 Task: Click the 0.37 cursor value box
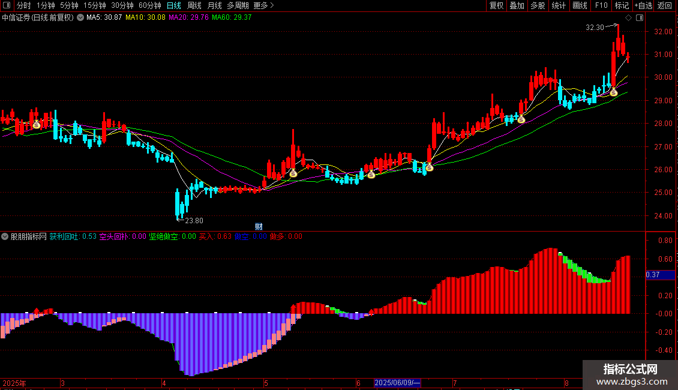pyautogui.click(x=660, y=275)
